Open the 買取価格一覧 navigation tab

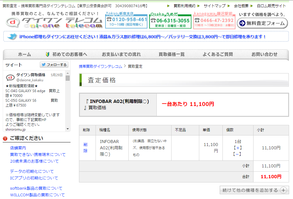click(172, 54)
